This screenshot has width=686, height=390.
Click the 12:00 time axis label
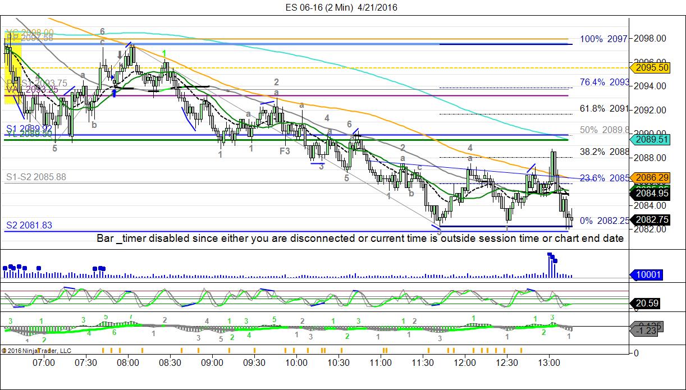[465, 363]
